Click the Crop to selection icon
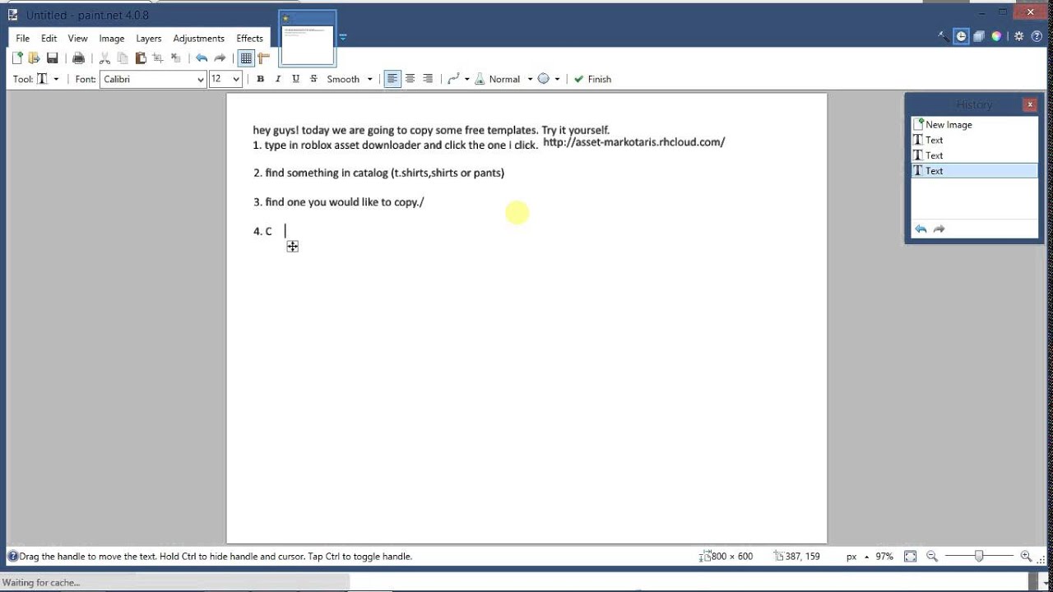 [x=158, y=58]
